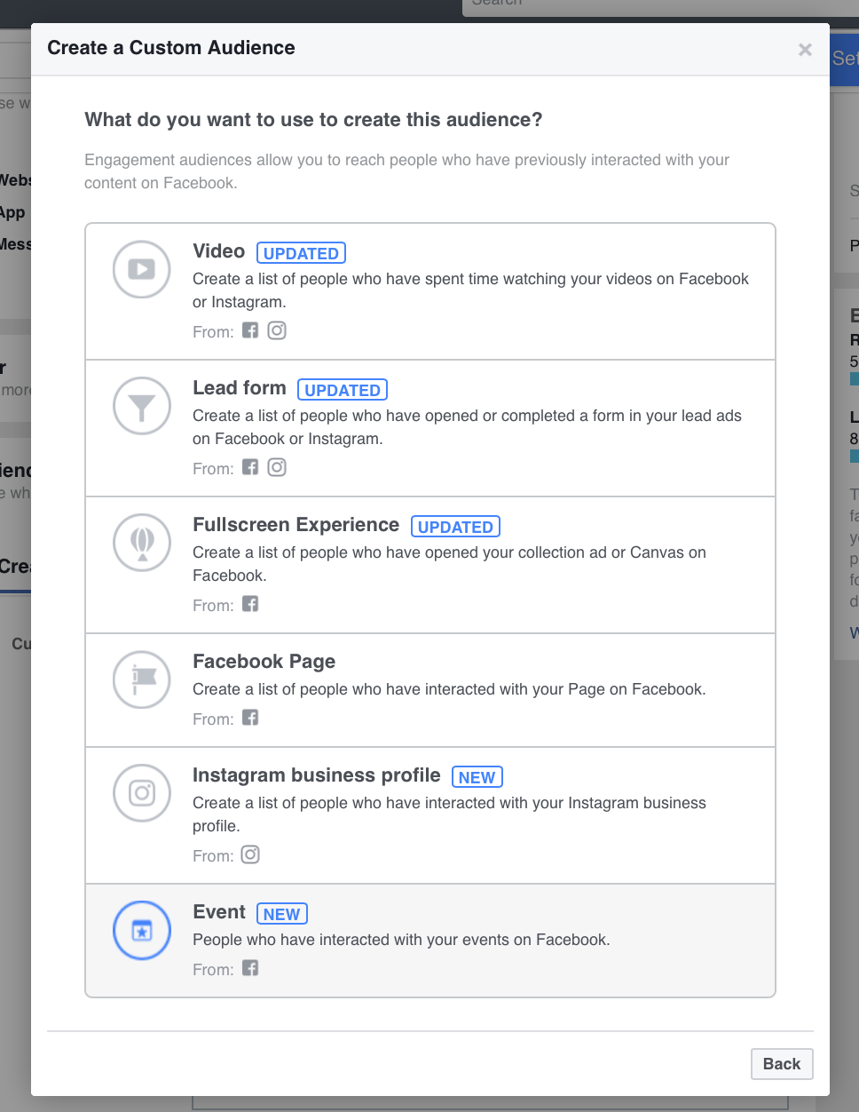
Task: Click the Instagram business profile camera icon
Action: pos(142,793)
